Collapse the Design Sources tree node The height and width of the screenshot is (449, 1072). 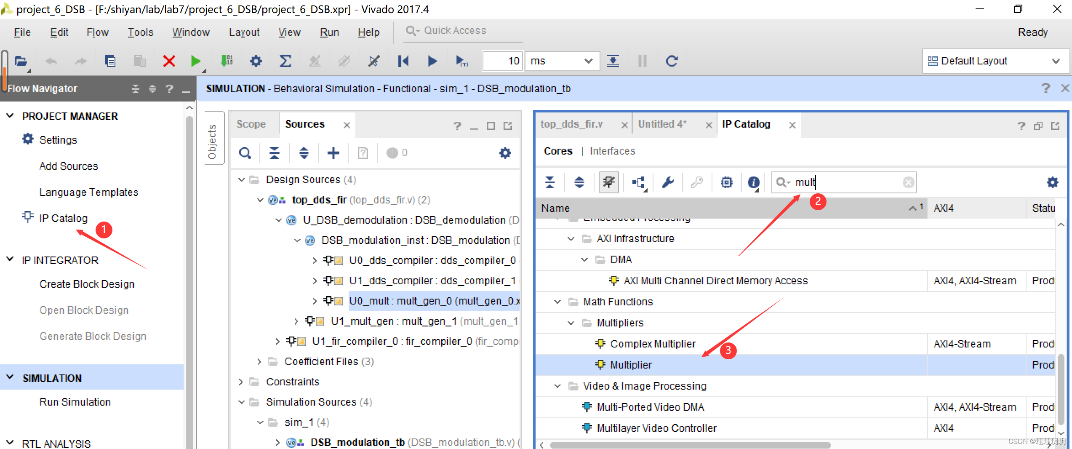242,180
